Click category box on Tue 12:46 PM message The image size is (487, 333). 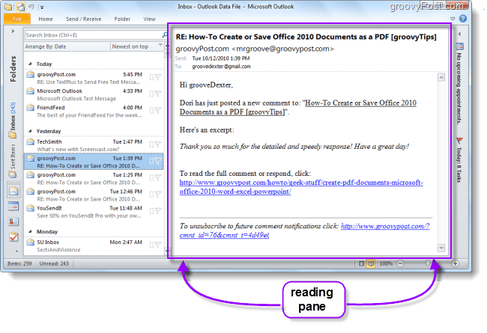(151, 195)
